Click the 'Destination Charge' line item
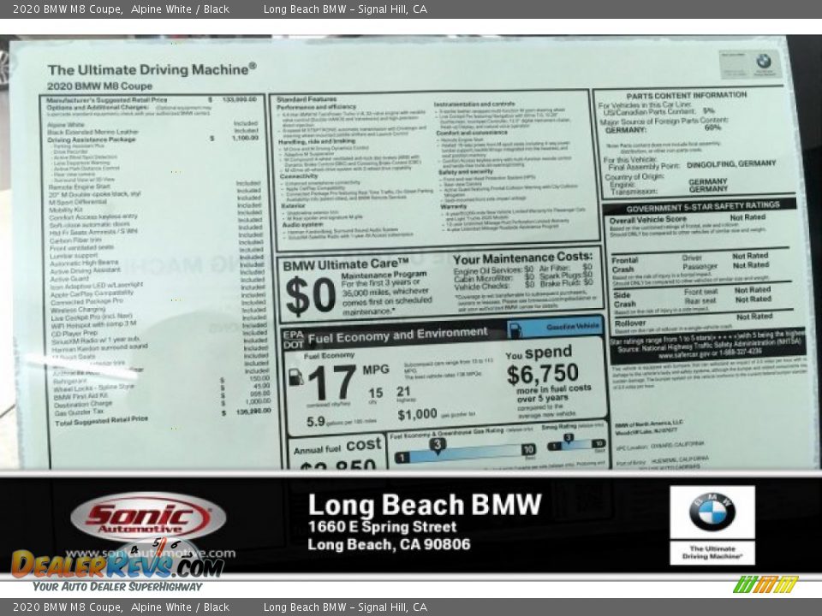 [x=83, y=405]
